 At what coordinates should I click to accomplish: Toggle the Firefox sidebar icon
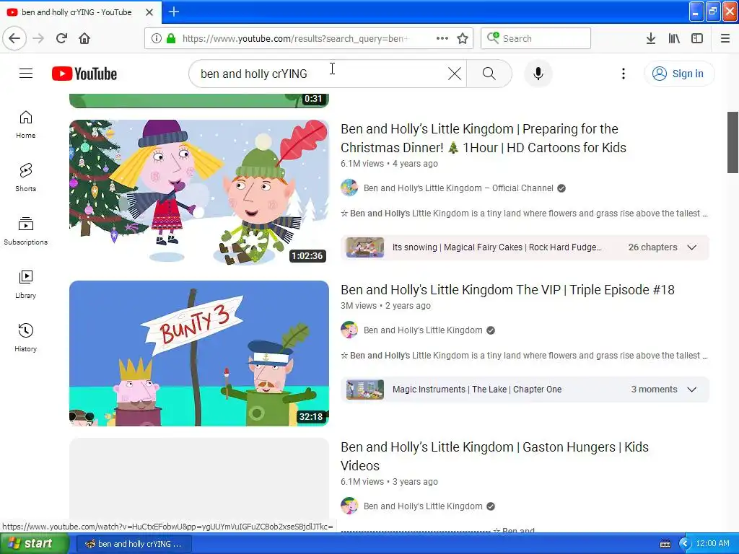click(697, 38)
